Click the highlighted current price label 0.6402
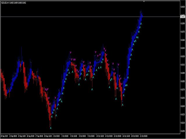Image resolution: width=186 pixels, height=139 pixels. tap(183, 17)
